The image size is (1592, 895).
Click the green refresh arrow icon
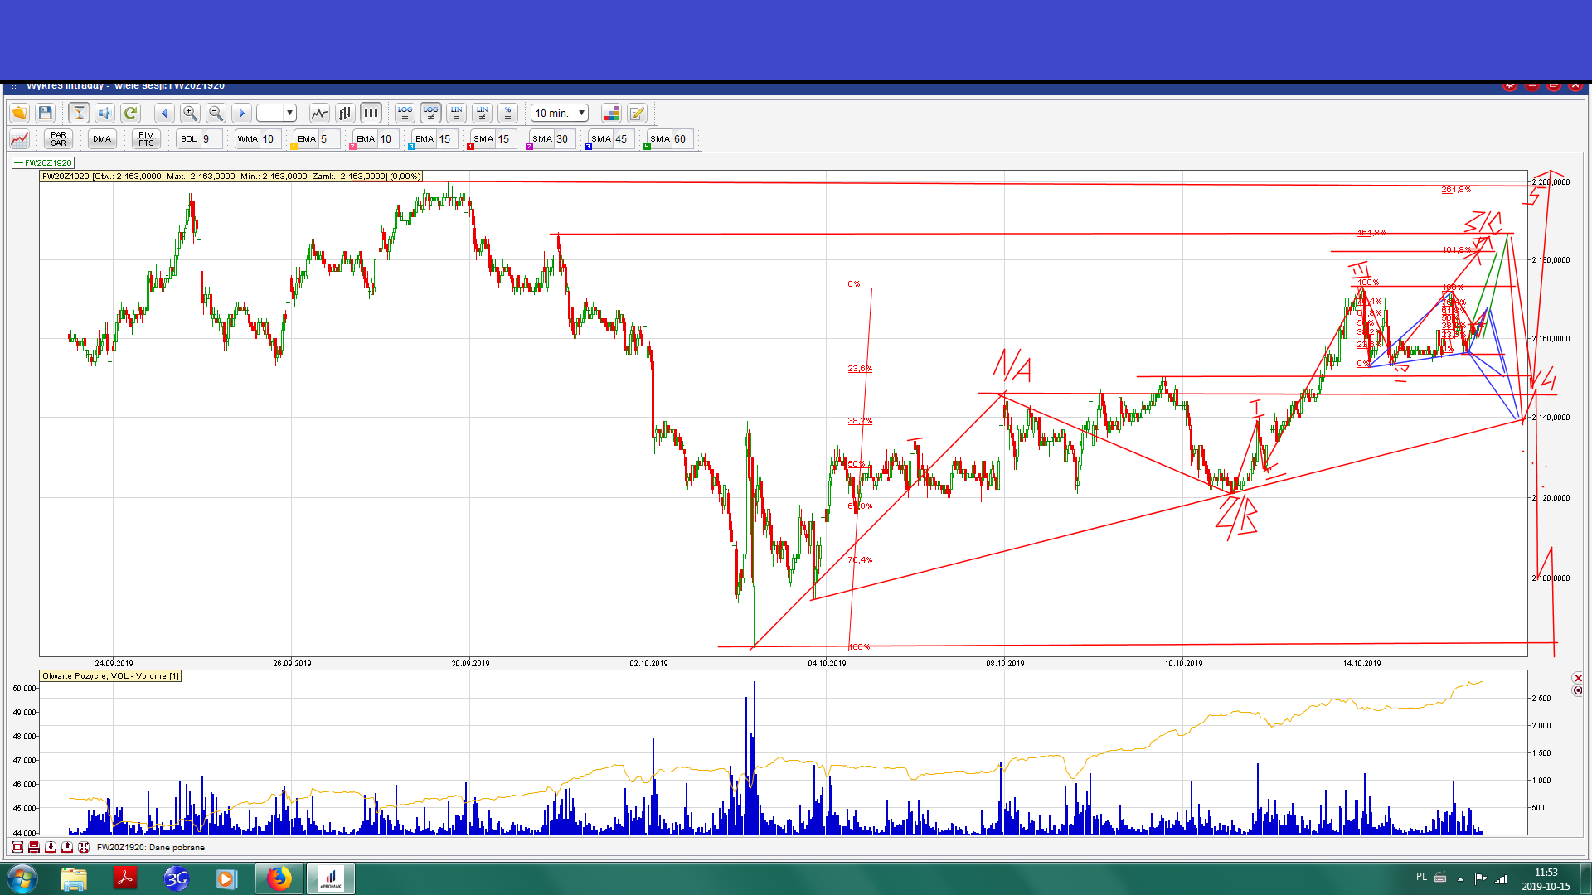pos(130,113)
